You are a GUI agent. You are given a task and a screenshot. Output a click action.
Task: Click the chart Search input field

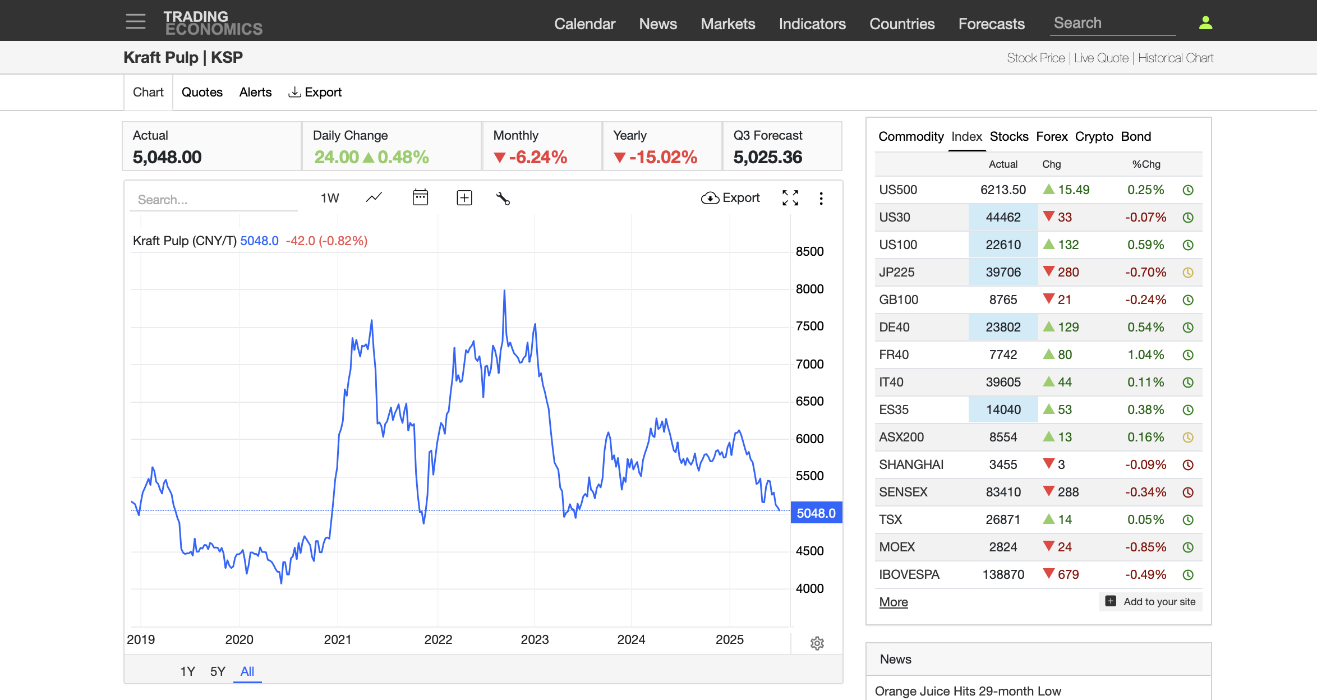(x=213, y=200)
